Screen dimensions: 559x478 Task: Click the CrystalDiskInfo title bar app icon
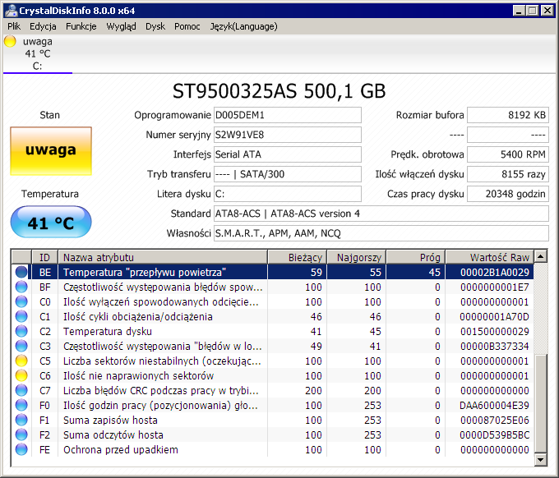[11, 11]
